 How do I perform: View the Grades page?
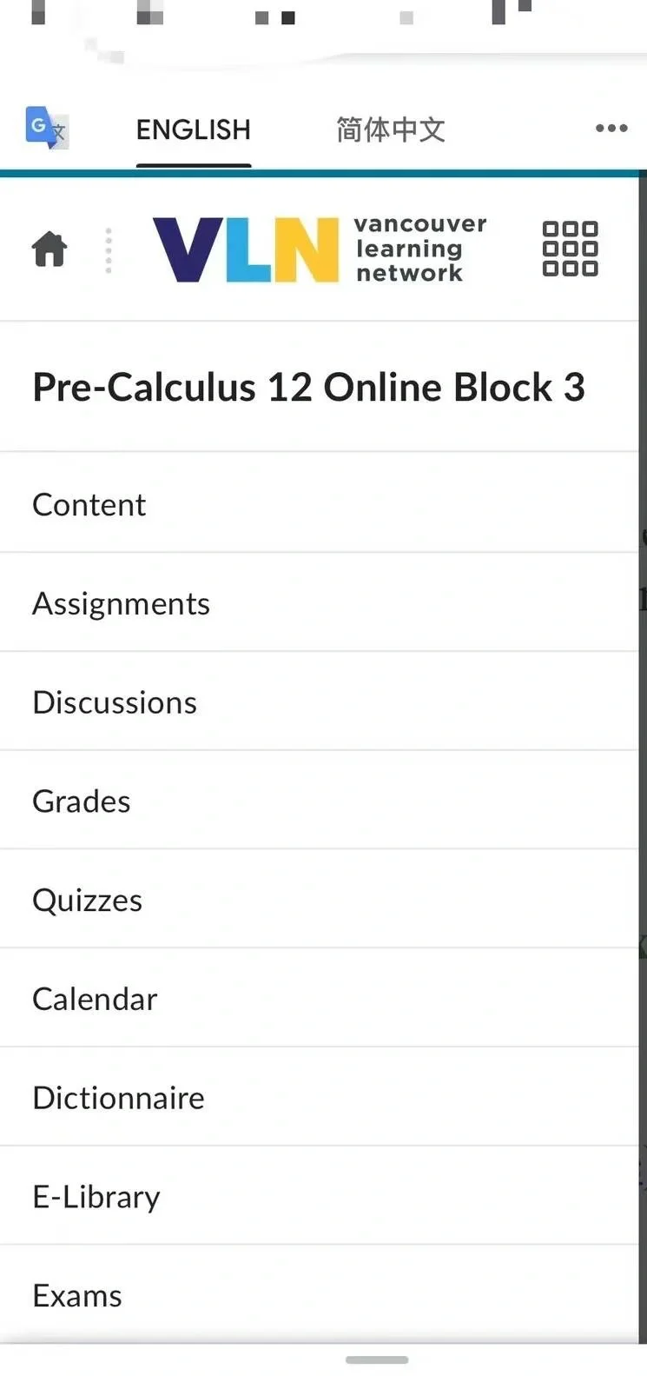(x=319, y=801)
